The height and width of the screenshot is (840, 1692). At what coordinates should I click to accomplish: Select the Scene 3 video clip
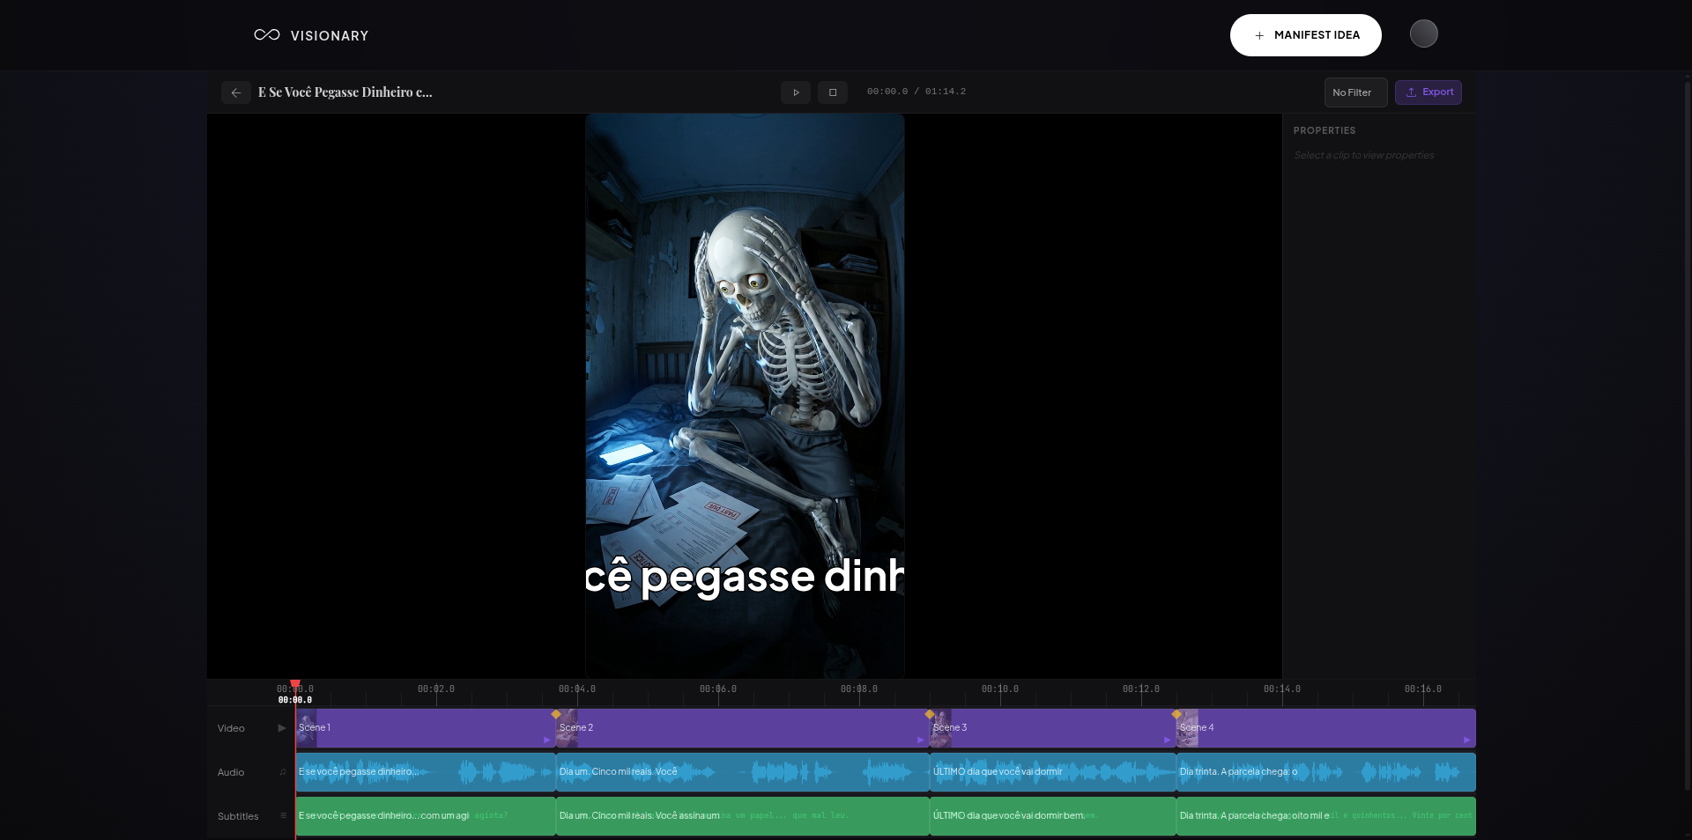[1049, 729]
